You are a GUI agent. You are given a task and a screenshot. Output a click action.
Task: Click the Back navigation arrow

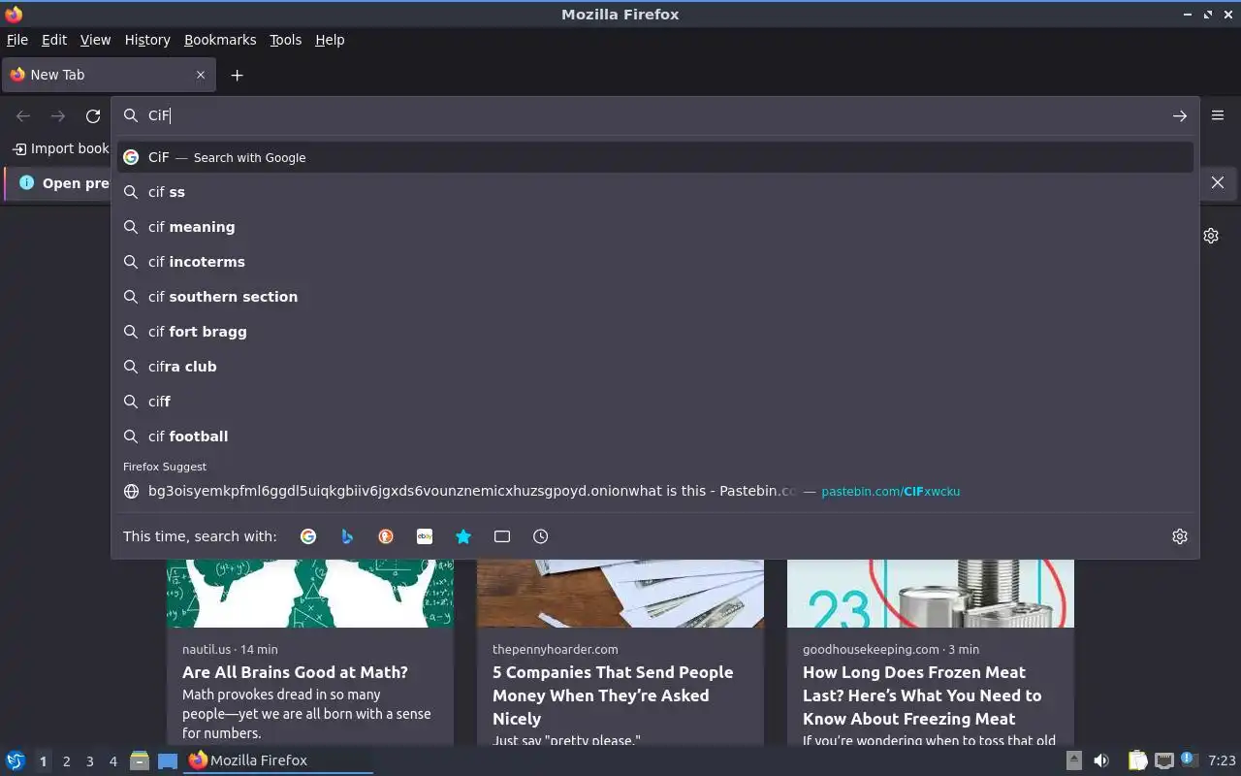pos(23,116)
